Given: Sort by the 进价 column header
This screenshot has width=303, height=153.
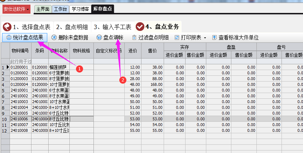Looking at the screenshot, I should pos(133,51).
